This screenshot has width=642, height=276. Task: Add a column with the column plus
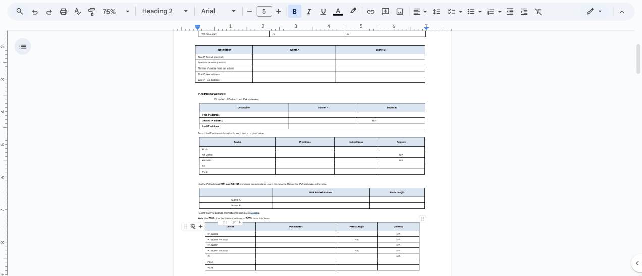point(240,222)
